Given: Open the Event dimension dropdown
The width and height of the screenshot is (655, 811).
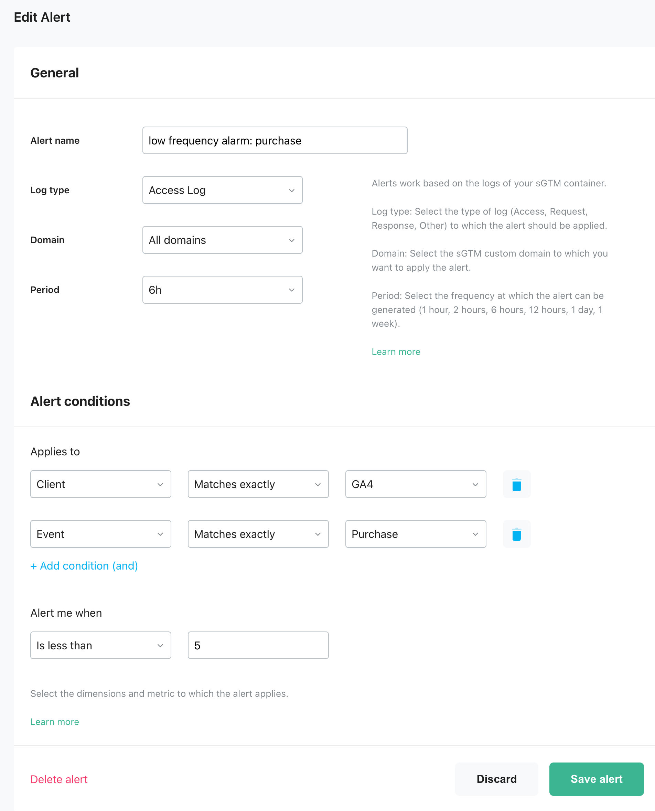Looking at the screenshot, I should point(101,534).
